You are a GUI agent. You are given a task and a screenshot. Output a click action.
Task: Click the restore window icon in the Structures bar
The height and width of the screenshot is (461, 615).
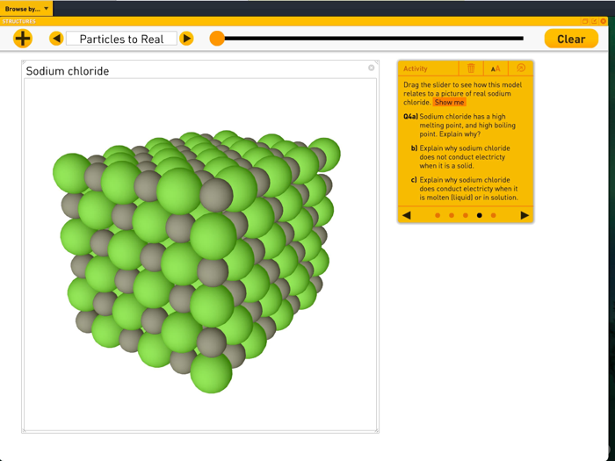pos(585,21)
